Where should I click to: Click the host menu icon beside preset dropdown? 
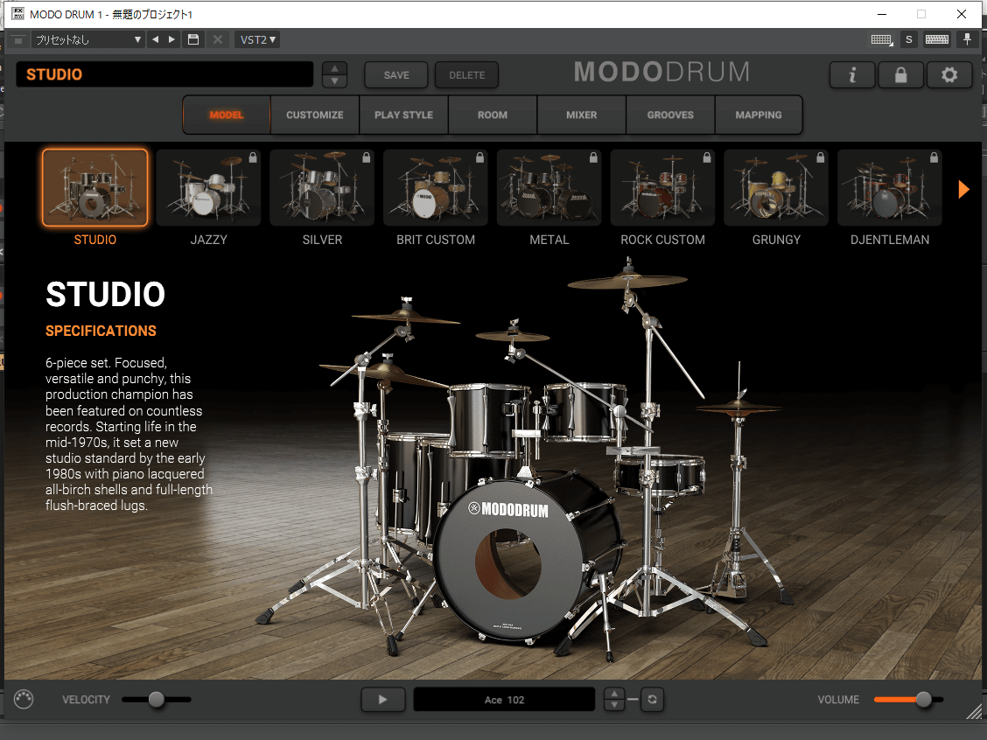(18, 40)
